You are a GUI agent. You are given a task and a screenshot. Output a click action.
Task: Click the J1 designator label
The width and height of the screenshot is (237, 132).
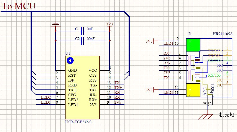coord(190,34)
